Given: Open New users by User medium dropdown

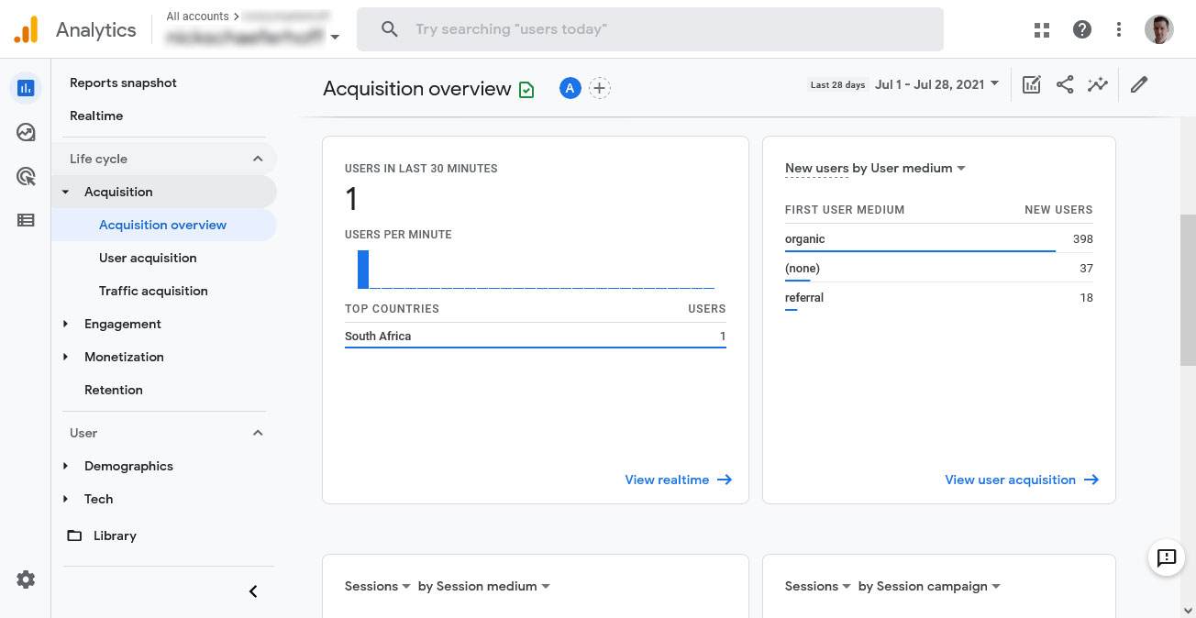Looking at the screenshot, I should click(x=876, y=168).
